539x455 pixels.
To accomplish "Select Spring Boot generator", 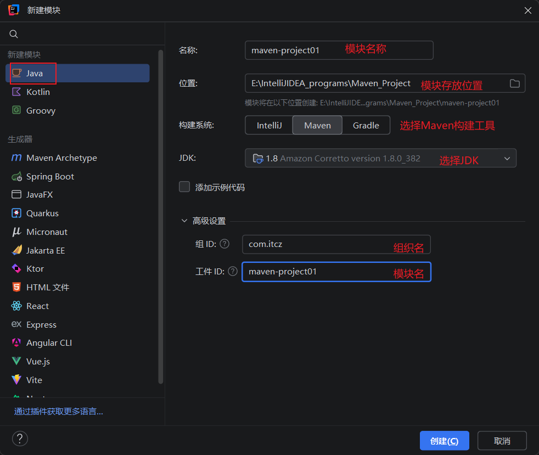I will tap(77, 176).
